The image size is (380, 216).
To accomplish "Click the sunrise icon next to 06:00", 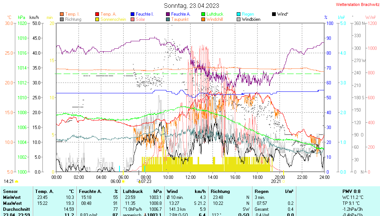I will point(124,181).
